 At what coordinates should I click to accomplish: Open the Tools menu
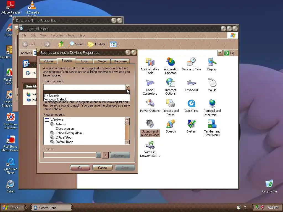point(71,35)
